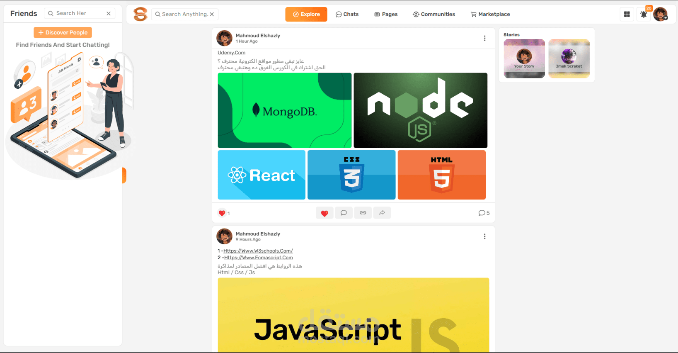Click the Discover People button
678x353 pixels.
(x=63, y=32)
